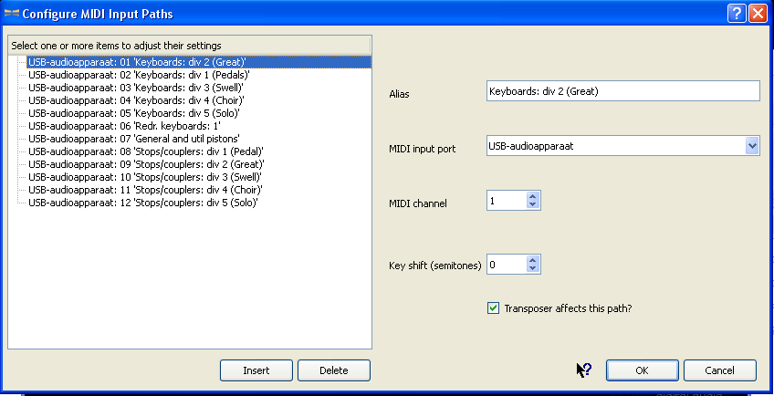
Task: Click the Insert button
Action: 256,370
